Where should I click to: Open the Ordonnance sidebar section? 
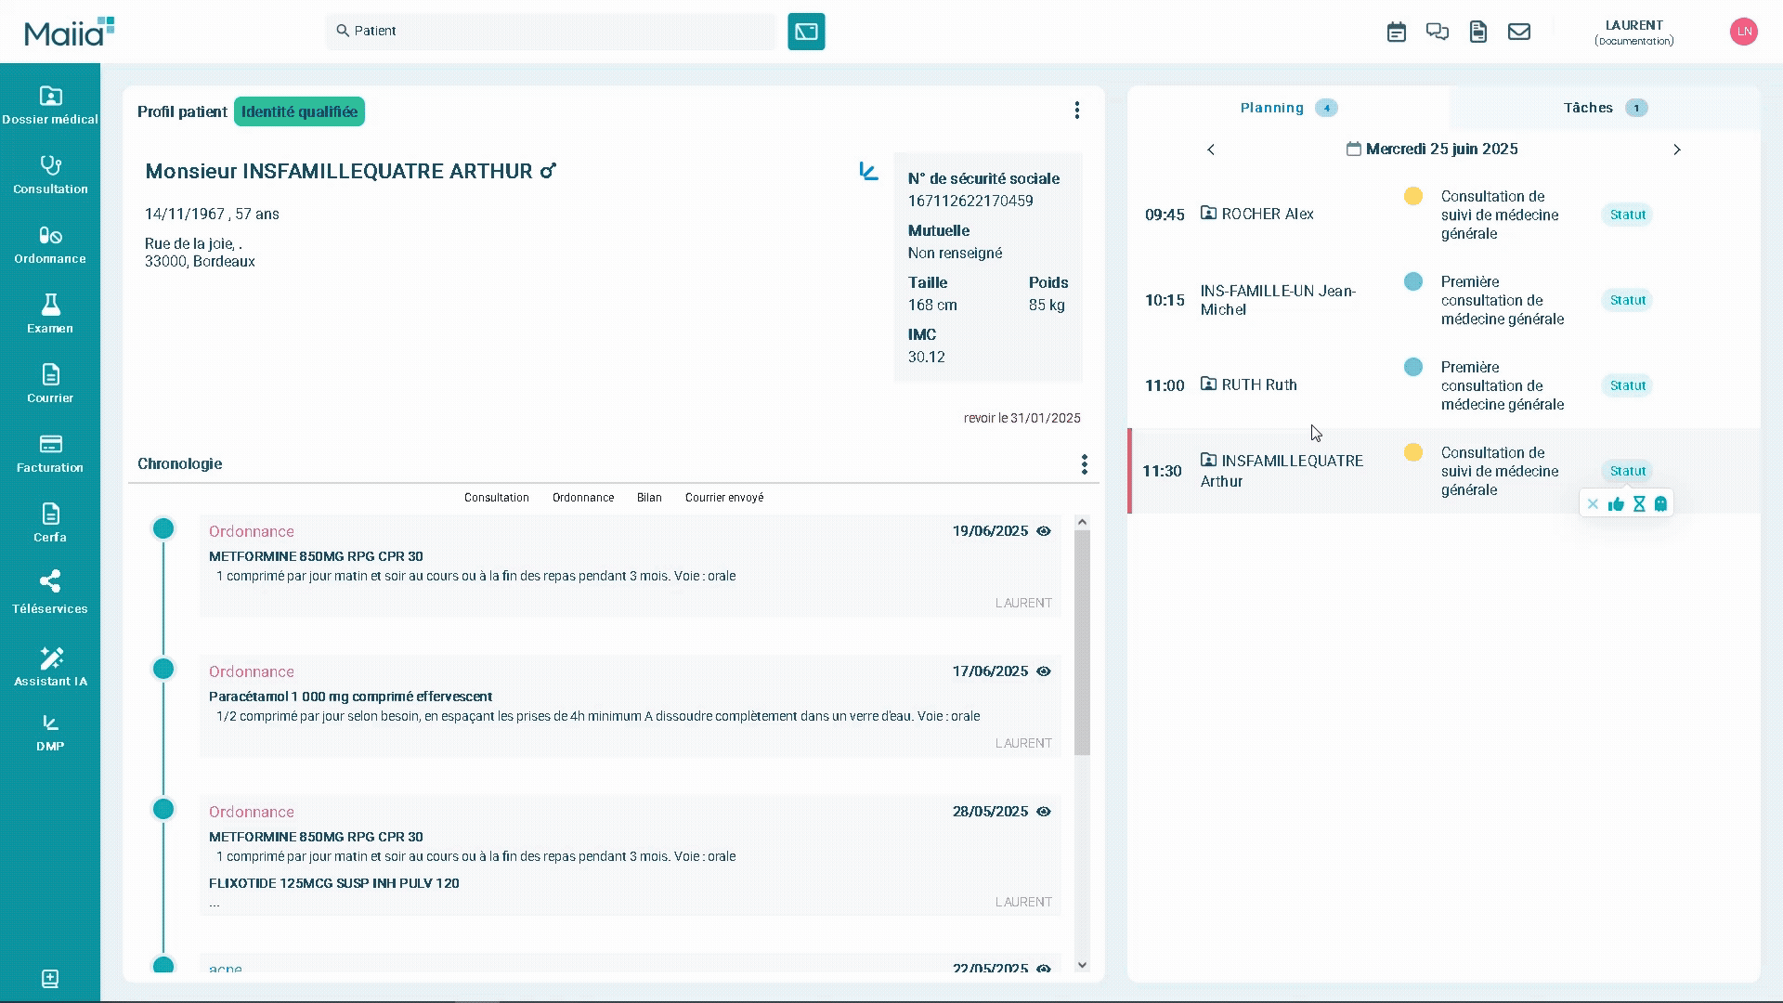[50, 245]
